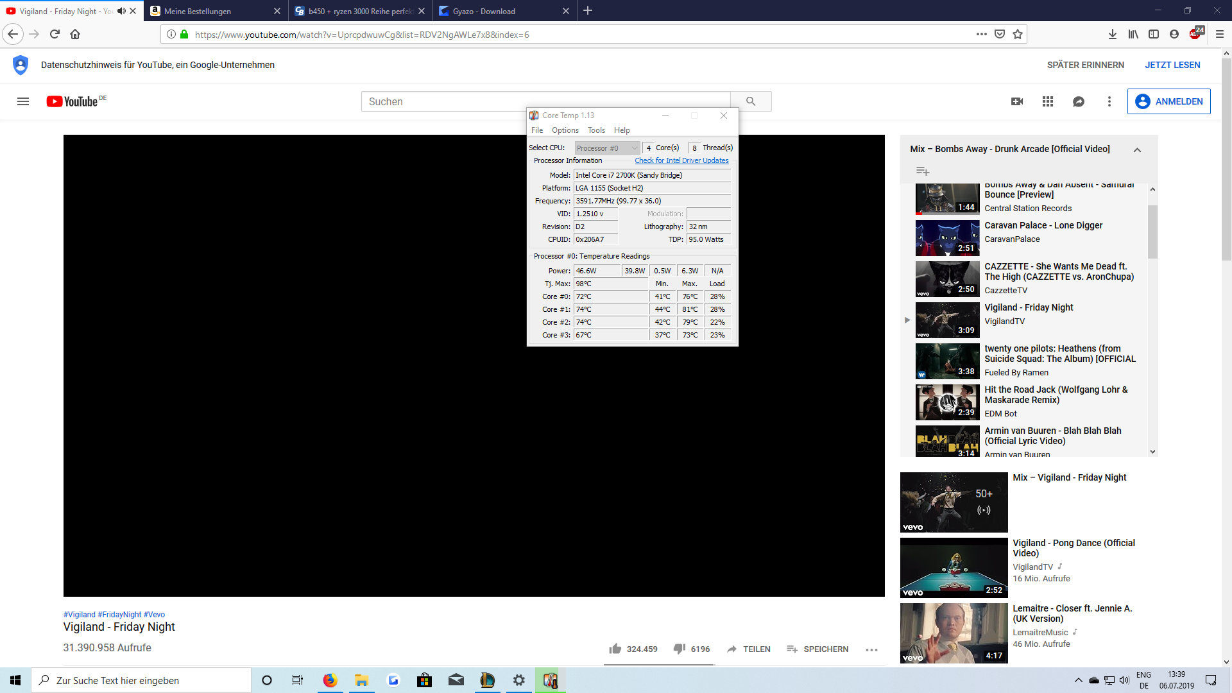Click the playlist panel scrollbar thumb
The image size is (1232, 693).
tap(1152, 231)
